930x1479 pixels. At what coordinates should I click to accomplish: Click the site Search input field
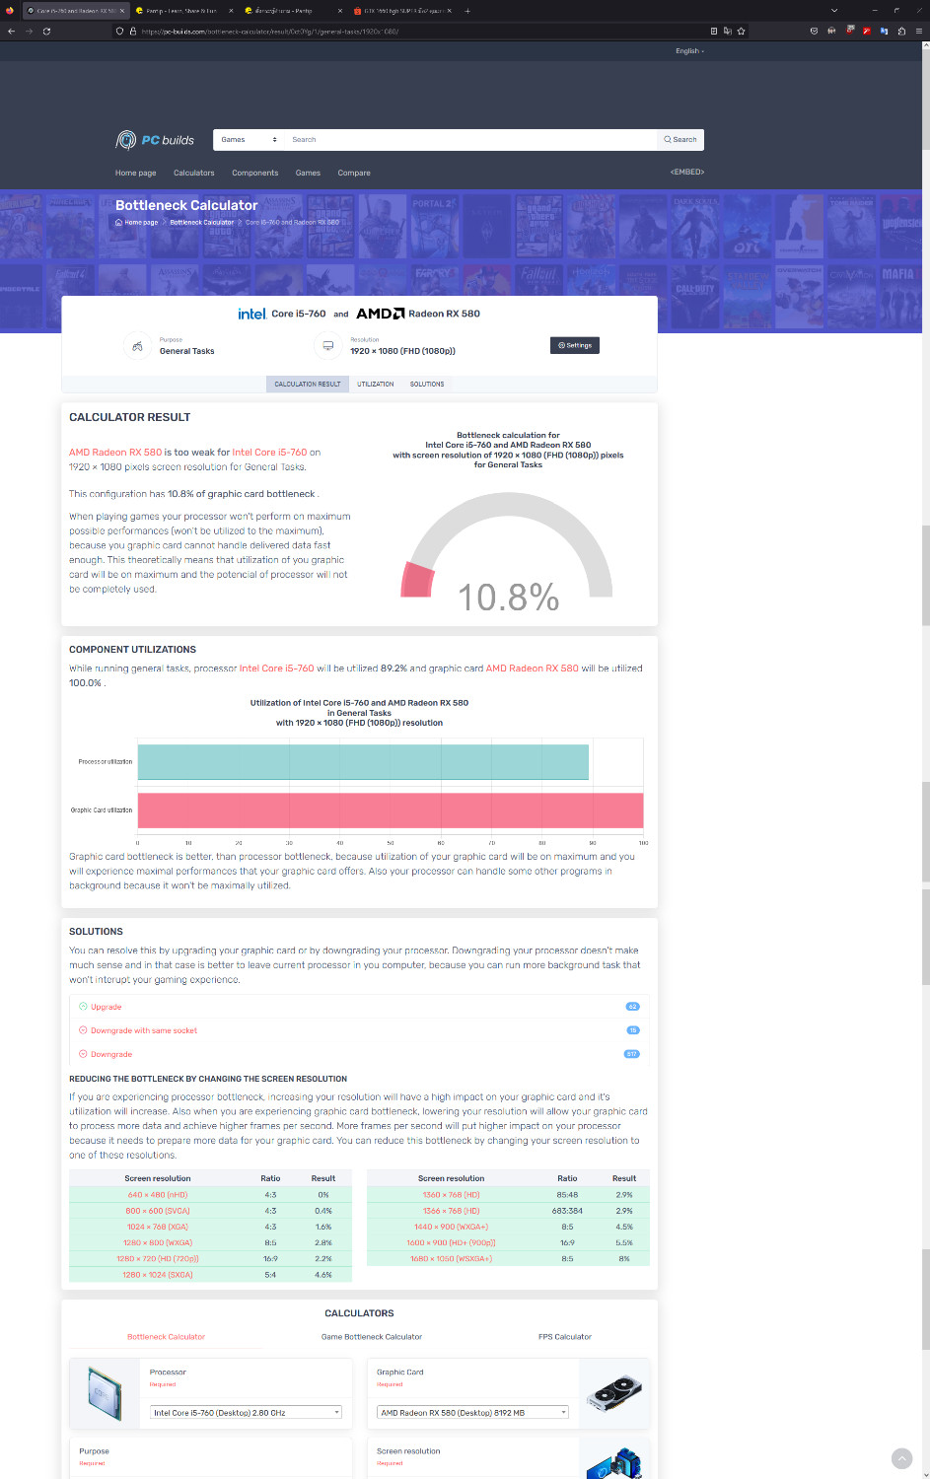[x=470, y=140]
